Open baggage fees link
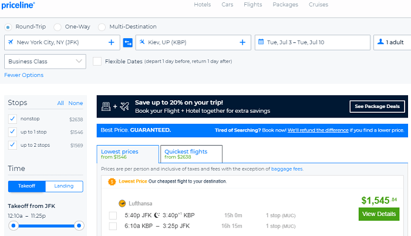 (287, 169)
